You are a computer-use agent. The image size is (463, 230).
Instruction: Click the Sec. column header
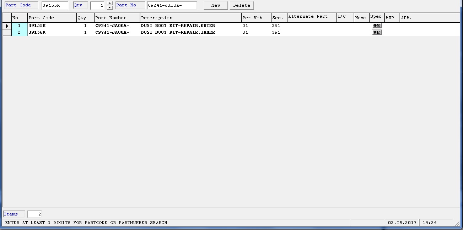[279, 18]
